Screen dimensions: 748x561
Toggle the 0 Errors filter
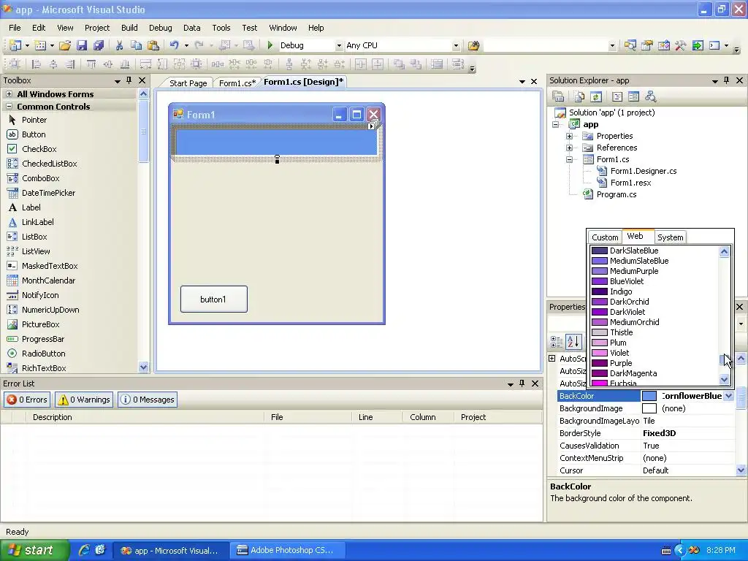pyautogui.click(x=27, y=400)
